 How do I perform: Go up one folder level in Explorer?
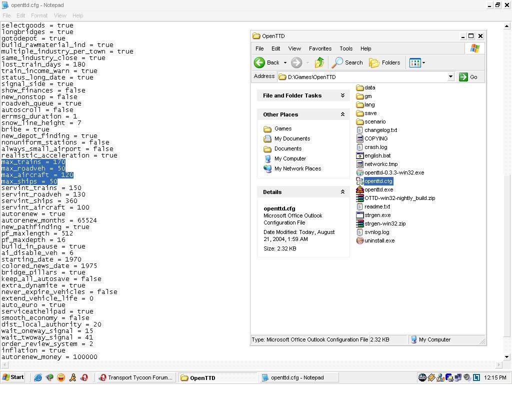(319, 62)
